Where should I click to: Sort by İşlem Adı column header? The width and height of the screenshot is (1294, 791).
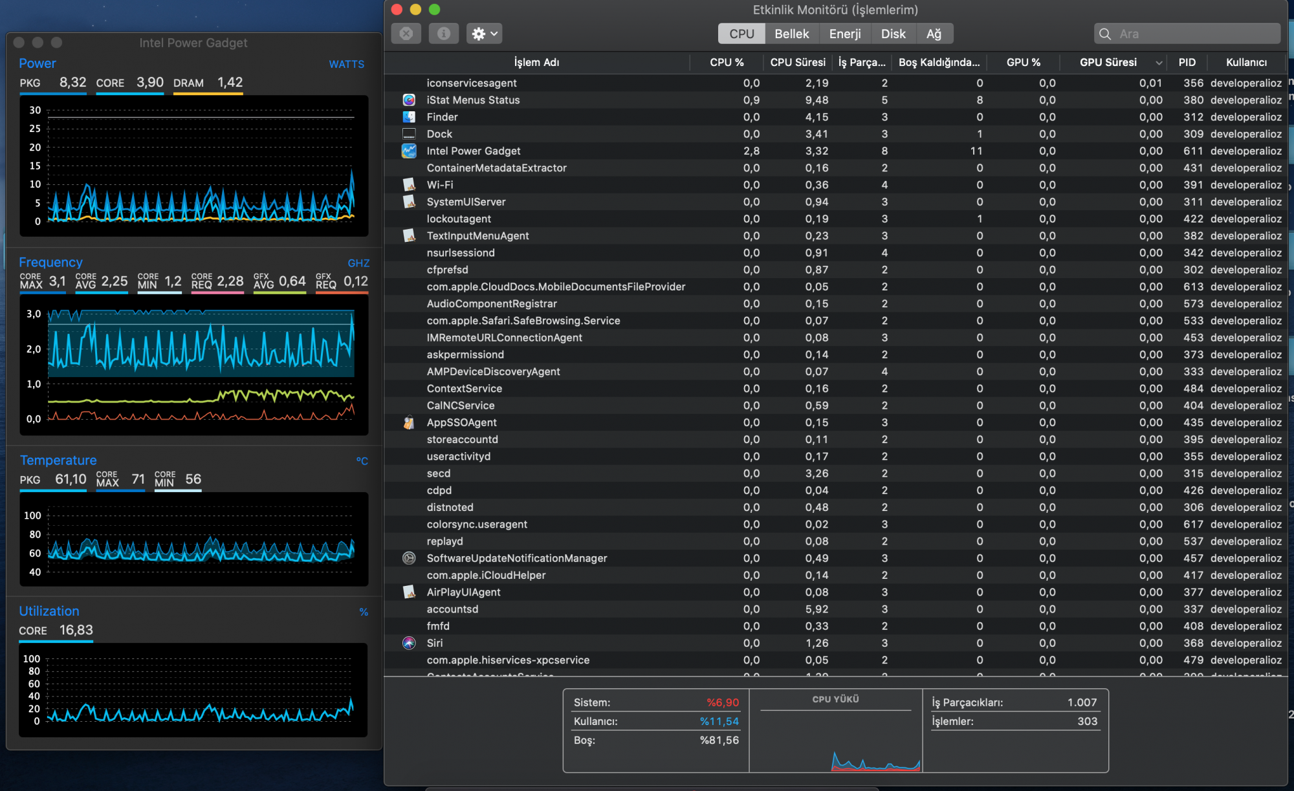click(536, 63)
